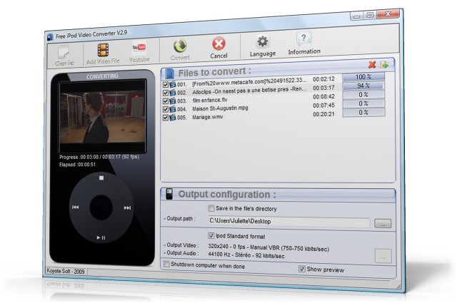The width and height of the screenshot is (457, 303).
Task: Toggle Ipod Standard format checkbox
Action: click(x=211, y=235)
